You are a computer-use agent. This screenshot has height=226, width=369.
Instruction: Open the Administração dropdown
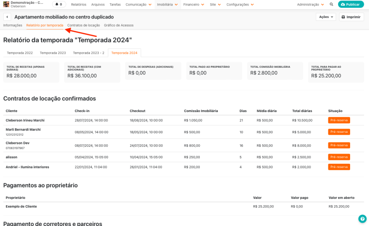pos(310,4)
